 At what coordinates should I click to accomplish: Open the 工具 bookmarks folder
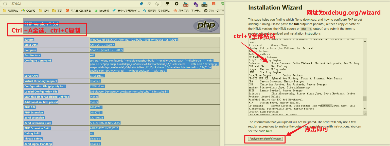pos(57,11)
